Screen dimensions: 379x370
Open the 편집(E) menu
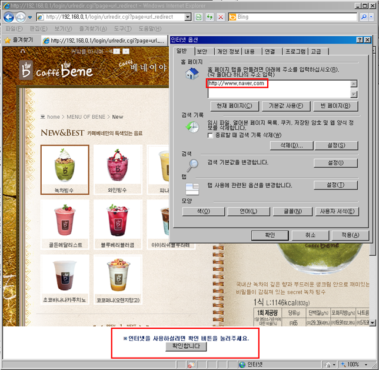[x=38, y=29]
